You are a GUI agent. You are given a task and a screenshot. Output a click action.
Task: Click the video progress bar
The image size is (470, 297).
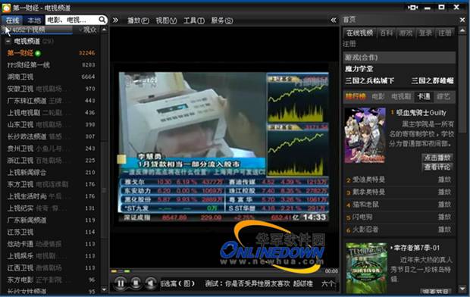(x=216, y=271)
